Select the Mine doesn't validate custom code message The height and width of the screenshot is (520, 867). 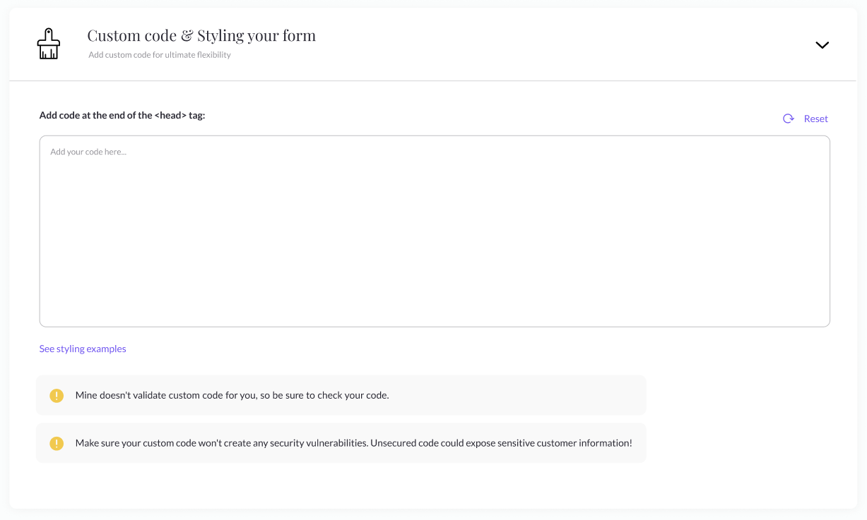(x=232, y=395)
